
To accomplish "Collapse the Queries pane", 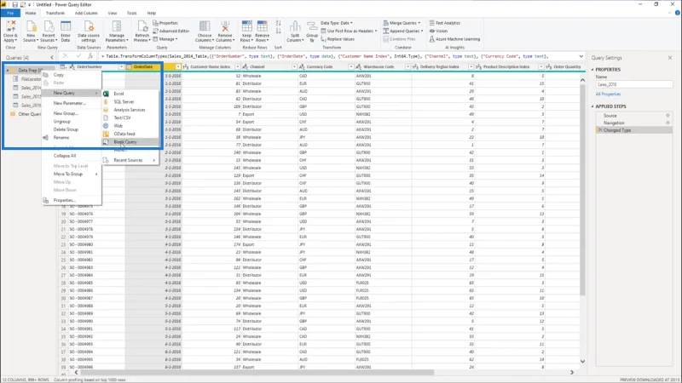I will [x=52, y=57].
